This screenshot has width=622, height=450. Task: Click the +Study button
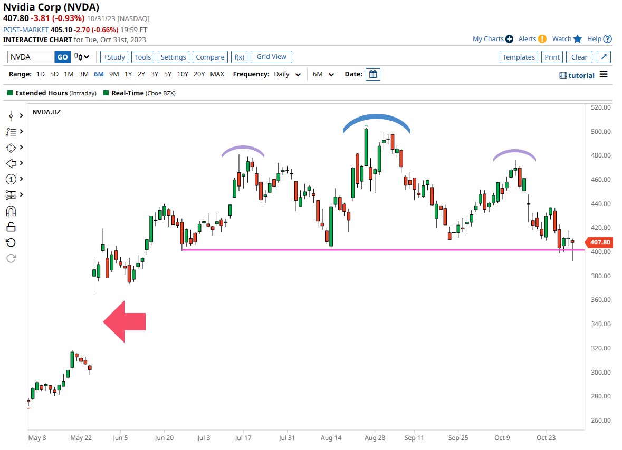(x=114, y=57)
